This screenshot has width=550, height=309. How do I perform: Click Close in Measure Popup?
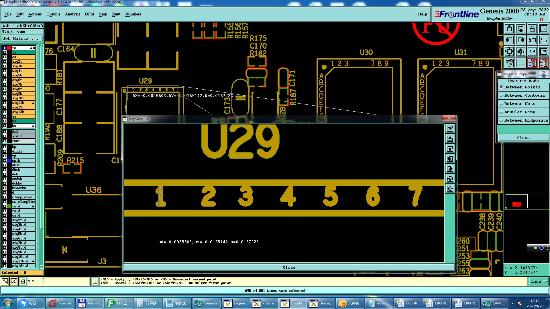(x=523, y=138)
